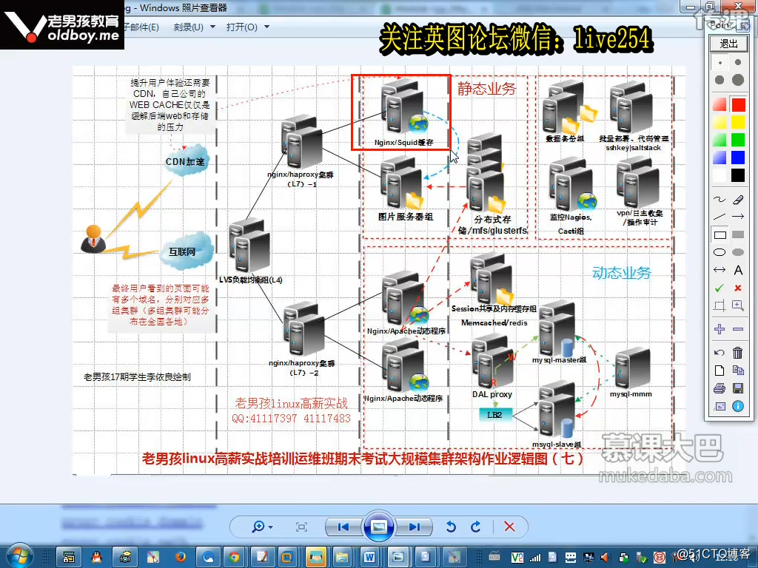Select the medium-large pen size dot

coord(720,80)
